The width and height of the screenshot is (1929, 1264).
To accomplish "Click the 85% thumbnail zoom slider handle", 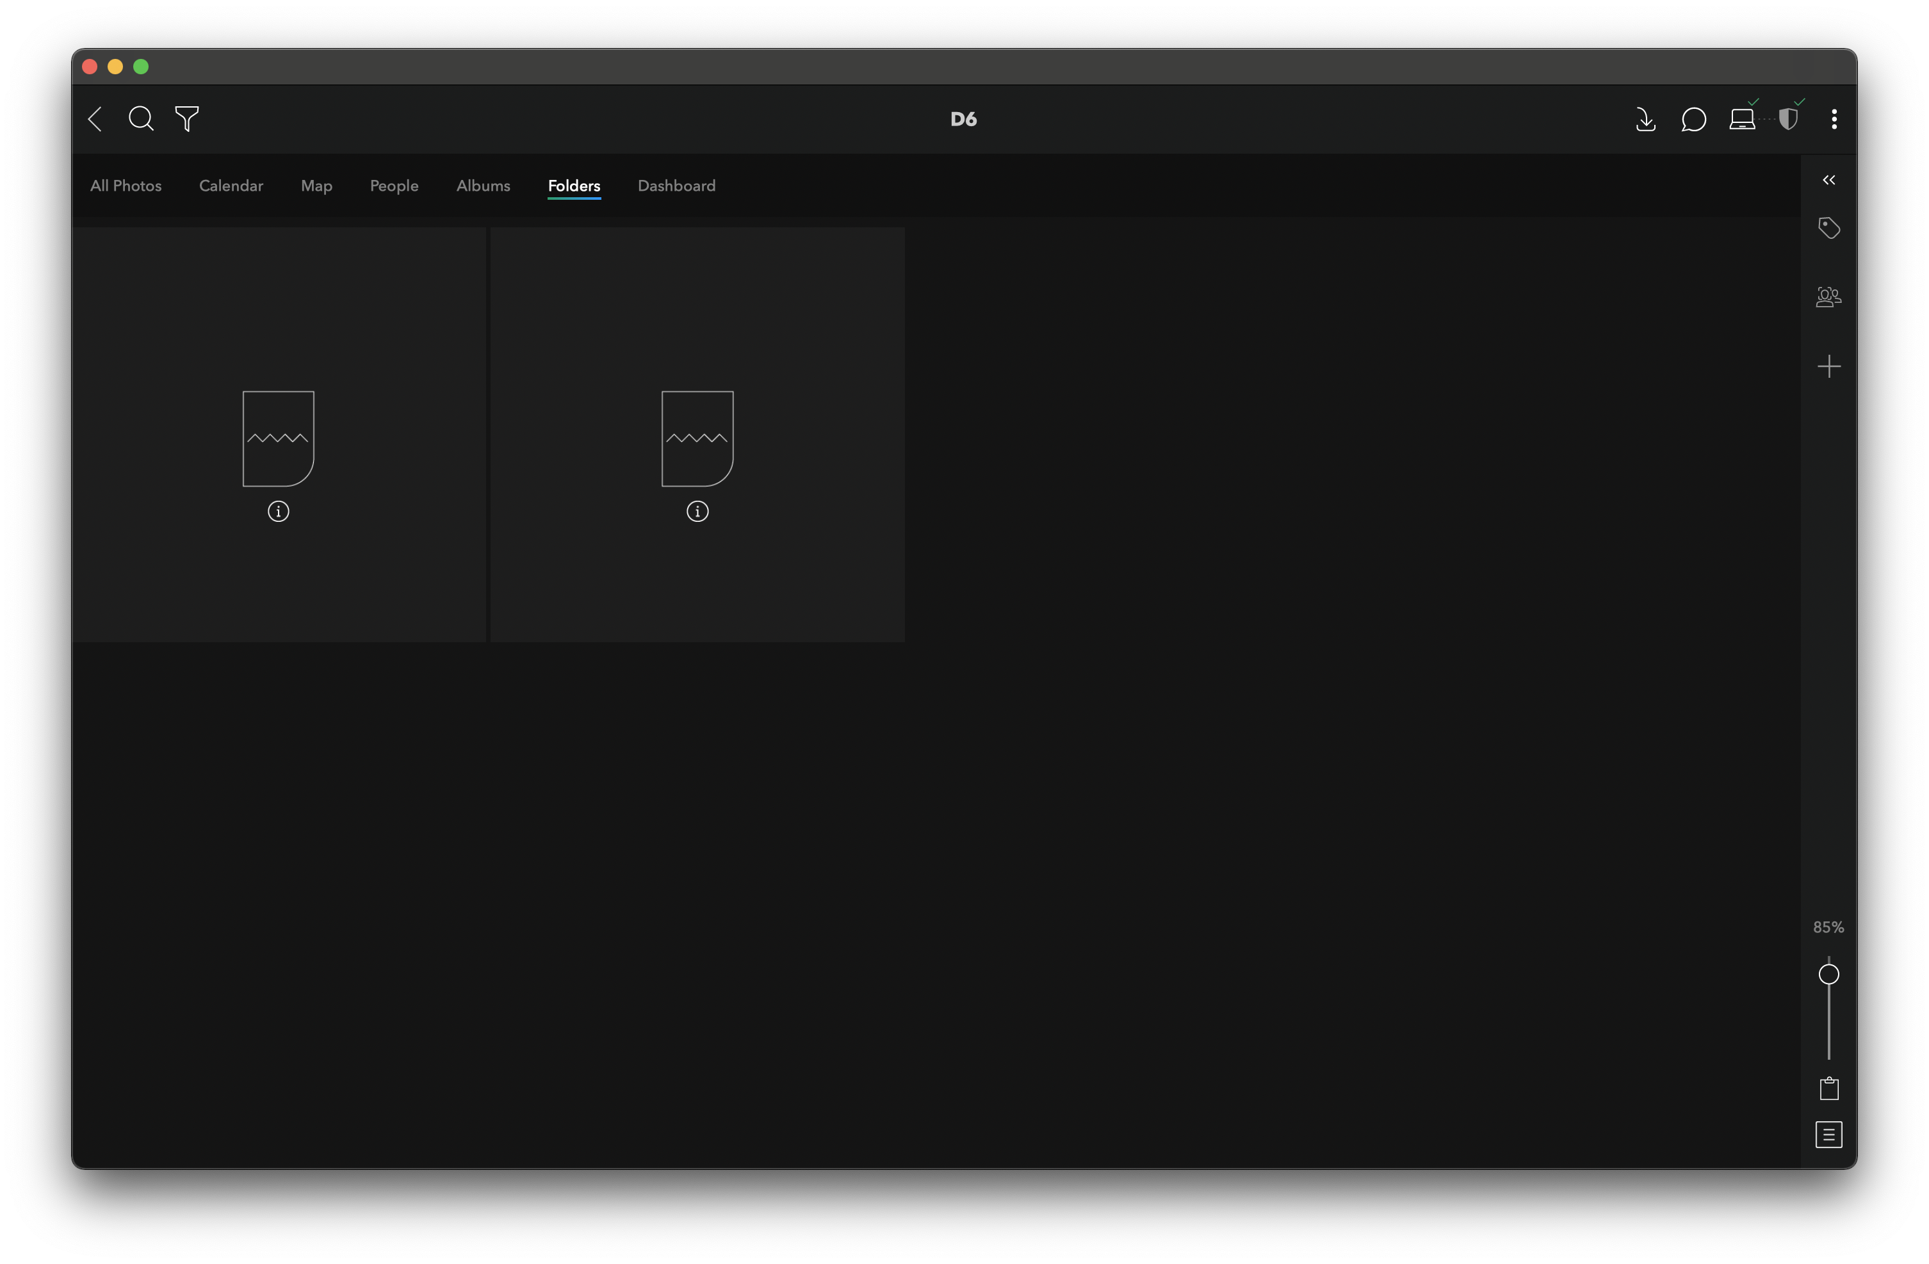I will pos(1828,974).
